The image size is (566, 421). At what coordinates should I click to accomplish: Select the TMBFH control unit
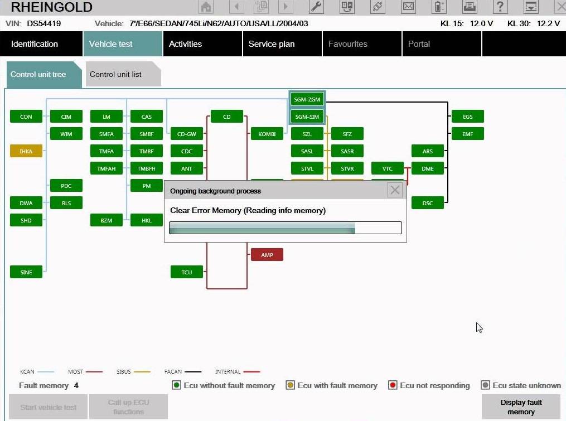pyautogui.click(x=146, y=168)
